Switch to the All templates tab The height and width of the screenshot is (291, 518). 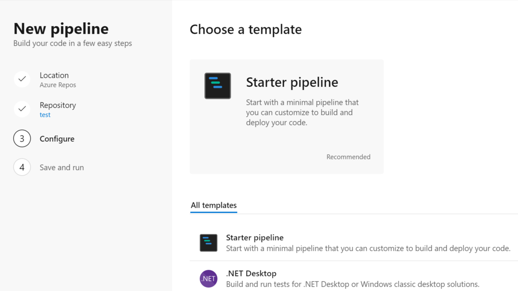coord(213,205)
